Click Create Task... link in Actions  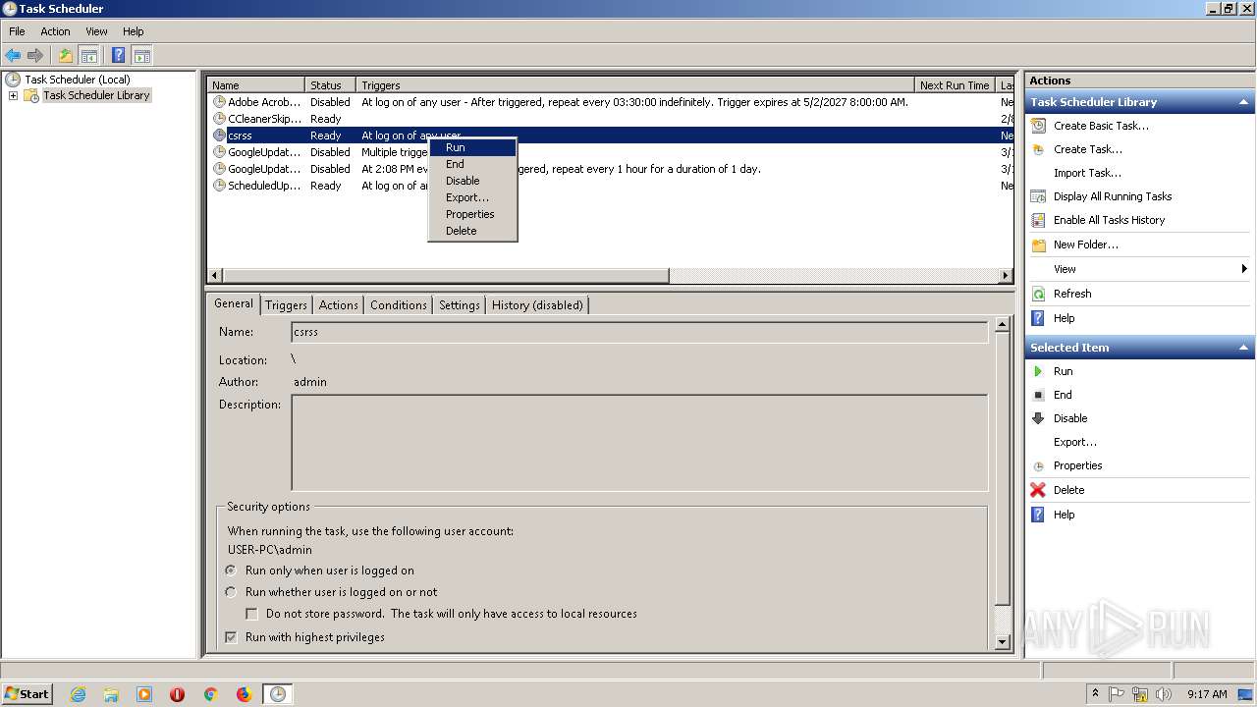click(1087, 149)
